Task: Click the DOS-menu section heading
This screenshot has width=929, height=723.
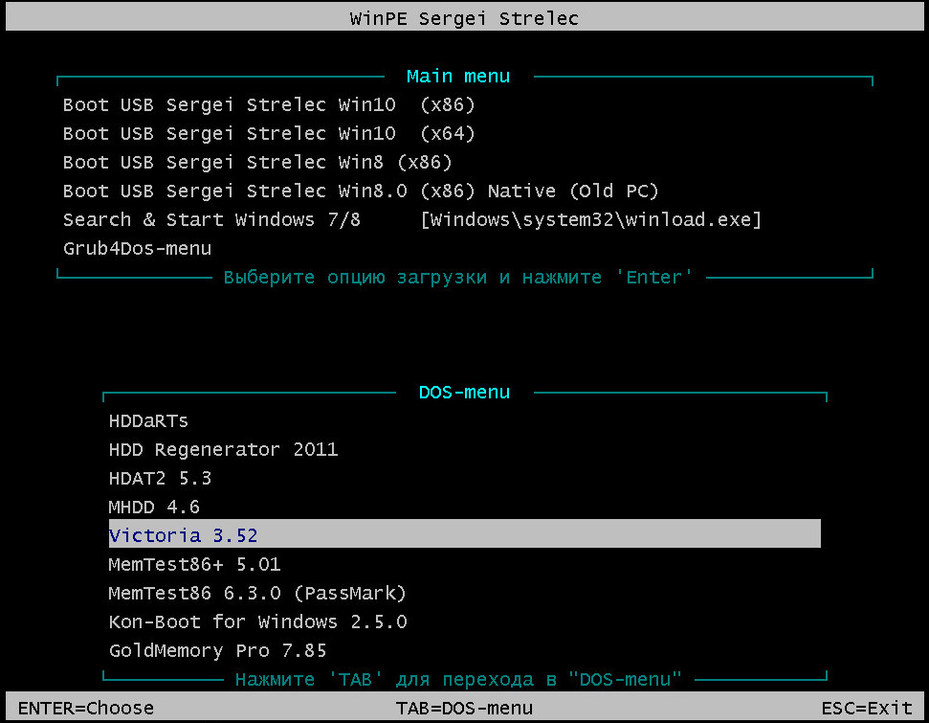Action: click(464, 393)
